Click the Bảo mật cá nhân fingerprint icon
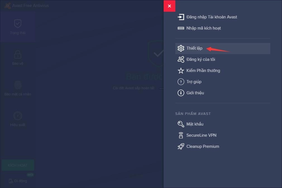The height and width of the screenshot is (188, 282). pos(17,85)
